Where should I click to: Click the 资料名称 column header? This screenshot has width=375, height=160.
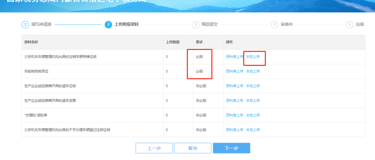pyautogui.click(x=31, y=42)
